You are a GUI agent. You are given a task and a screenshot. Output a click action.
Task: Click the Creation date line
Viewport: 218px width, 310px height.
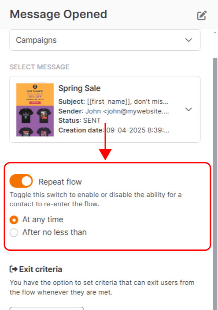pyautogui.click(x=114, y=130)
